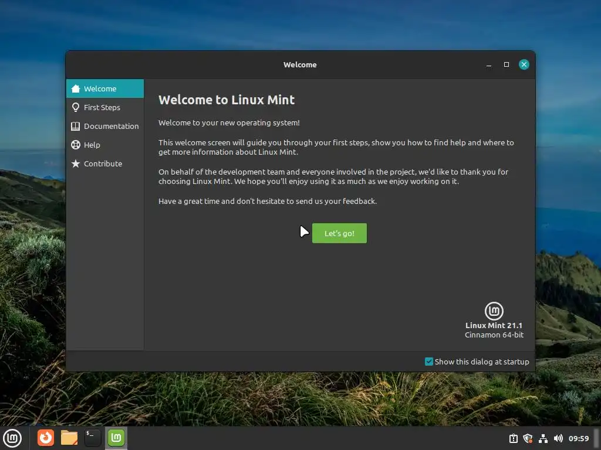Open the First Steps section
The height and width of the screenshot is (450, 601).
click(105, 107)
